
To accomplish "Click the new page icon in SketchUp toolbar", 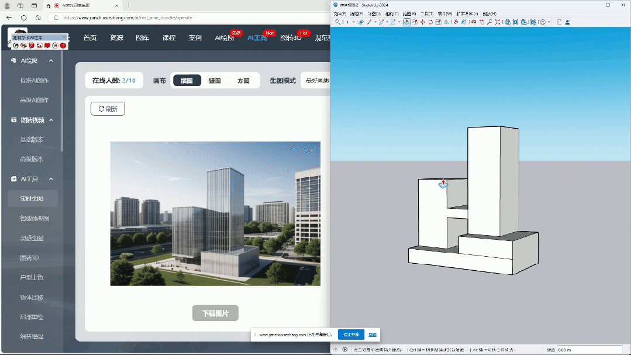I will point(560,22).
